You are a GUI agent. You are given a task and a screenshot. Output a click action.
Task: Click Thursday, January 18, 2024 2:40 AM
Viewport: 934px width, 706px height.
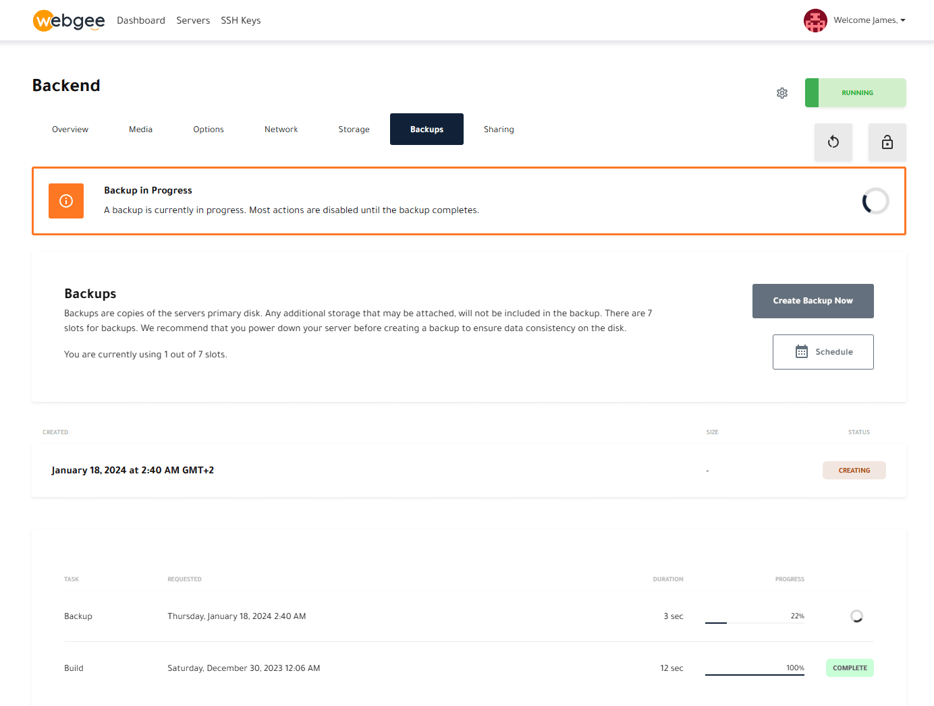[237, 616]
